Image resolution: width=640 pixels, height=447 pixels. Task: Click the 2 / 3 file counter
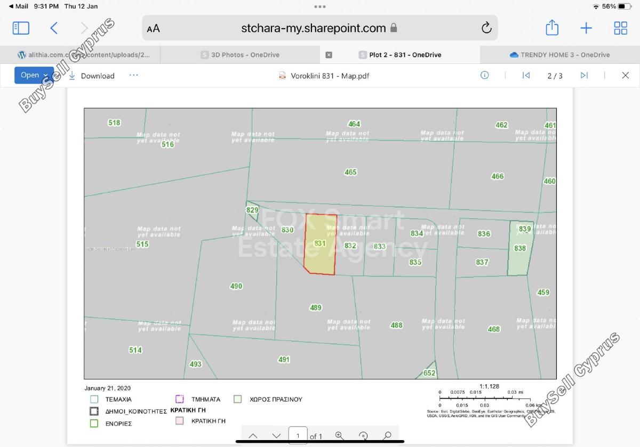555,76
